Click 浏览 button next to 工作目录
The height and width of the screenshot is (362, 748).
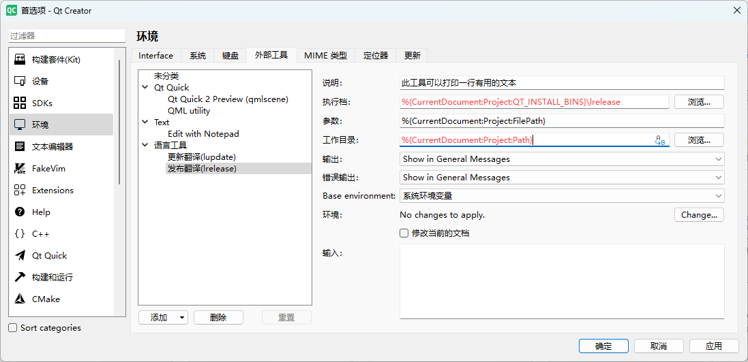point(700,140)
